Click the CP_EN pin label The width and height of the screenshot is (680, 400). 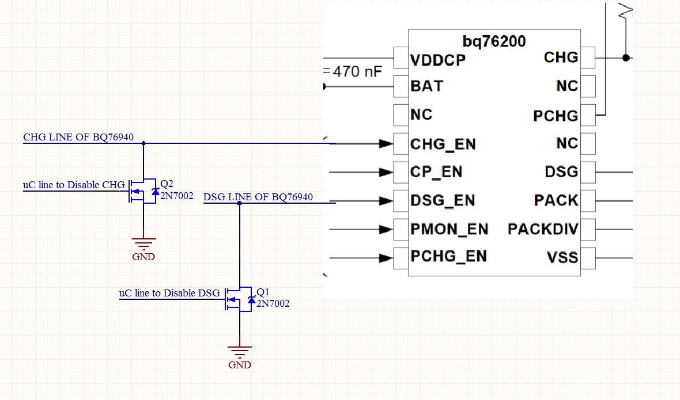coord(436,172)
